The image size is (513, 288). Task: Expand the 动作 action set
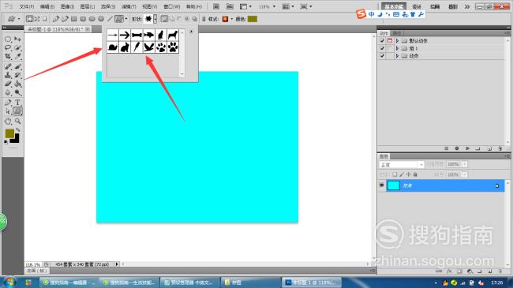tap(397, 56)
